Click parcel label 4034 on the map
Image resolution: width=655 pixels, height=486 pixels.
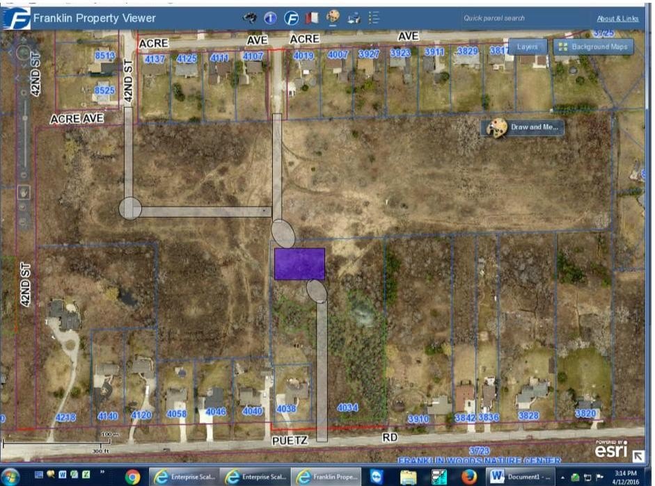(x=347, y=407)
